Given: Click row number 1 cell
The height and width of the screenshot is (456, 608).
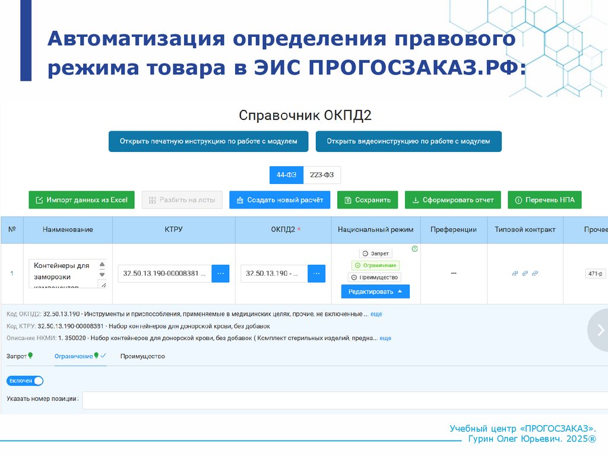Looking at the screenshot, I should [x=12, y=273].
